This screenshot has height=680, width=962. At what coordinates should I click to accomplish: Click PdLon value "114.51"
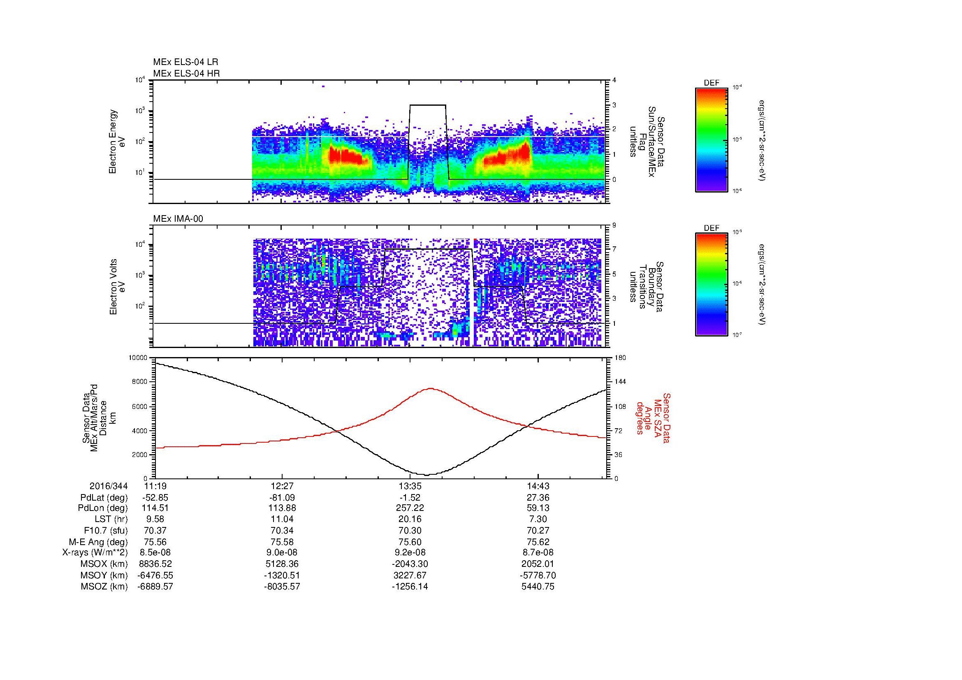pyautogui.click(x=155, y=508)
